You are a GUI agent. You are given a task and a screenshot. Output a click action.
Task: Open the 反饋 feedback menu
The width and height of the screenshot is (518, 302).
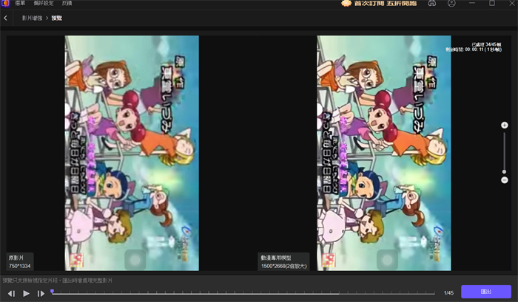click(67, 3)
